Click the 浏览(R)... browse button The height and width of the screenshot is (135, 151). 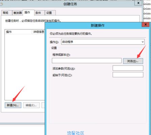pyautogui.click(x=133, y=61)
